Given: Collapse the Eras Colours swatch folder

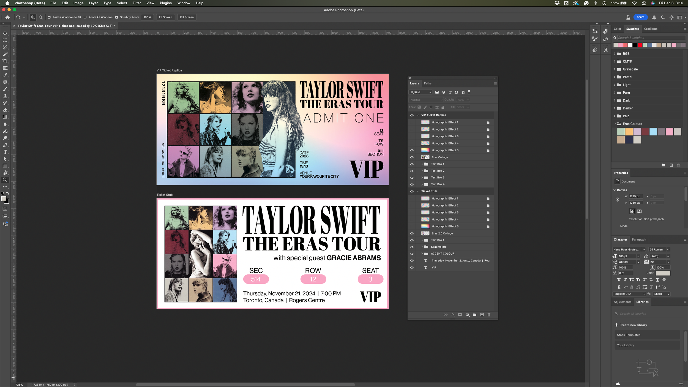Looking at the screenshot, I should (615, 124).
